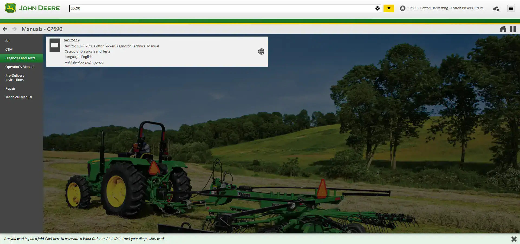Select the Repair category
The height and width of the screenshot is (244, 520).
click(22, 88)
